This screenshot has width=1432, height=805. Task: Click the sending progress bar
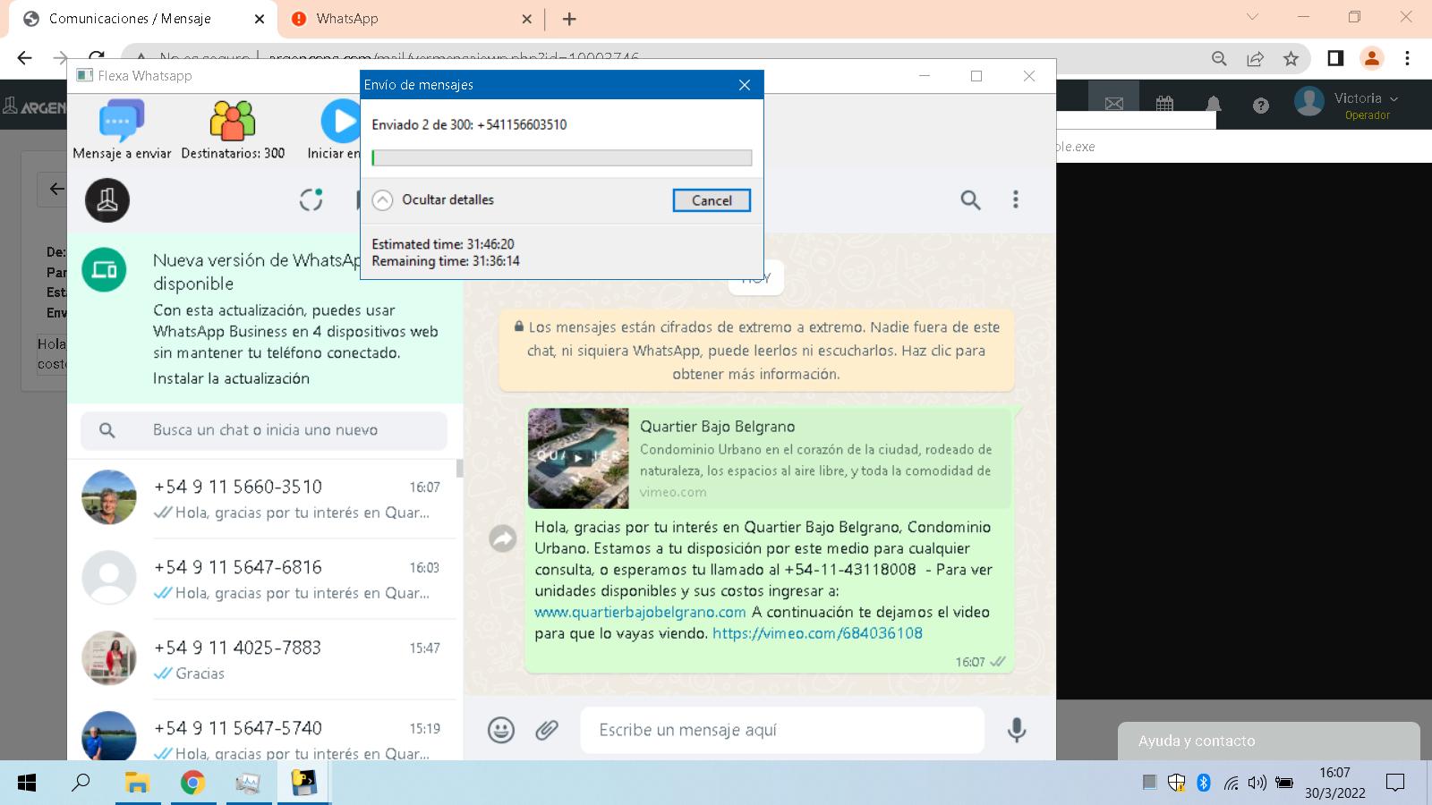562,158
